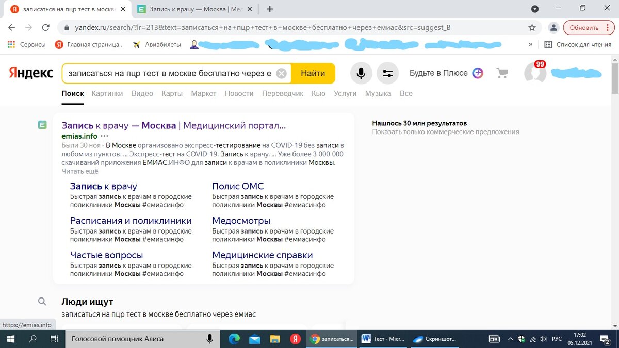Click the Алиса voice assistant search box
This screenshot has width=619, height=348.
pyautogui.click(x=143, y=339)
